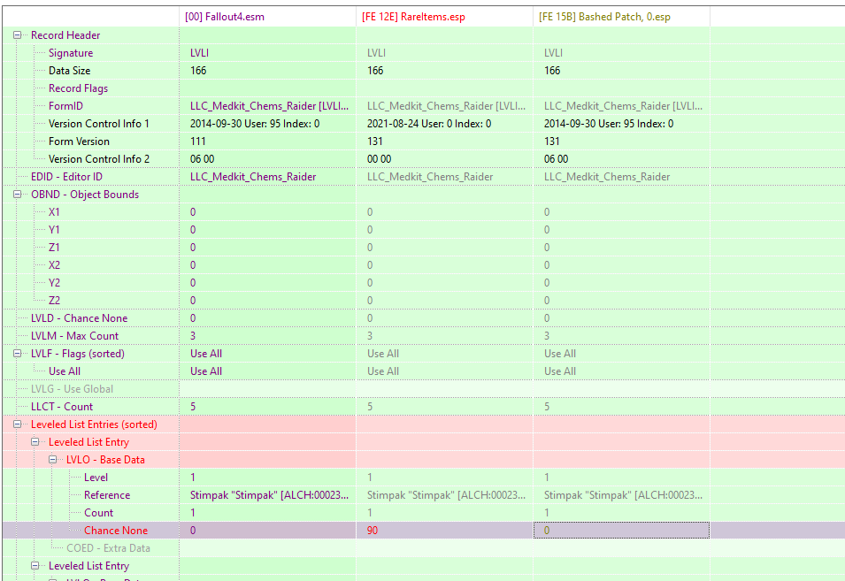Click Fallout4.esm Version Control Info 2 06 00
The height and width of the screenshot is (581, 845).
click(x=202, y=159)
